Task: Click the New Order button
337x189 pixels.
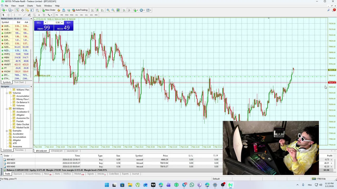Action: click(49, 10)
